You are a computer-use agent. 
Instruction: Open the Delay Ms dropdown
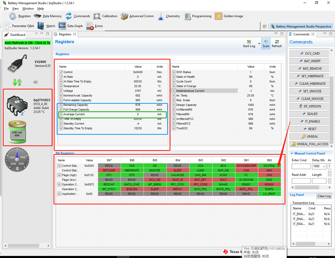click(324, 166)
